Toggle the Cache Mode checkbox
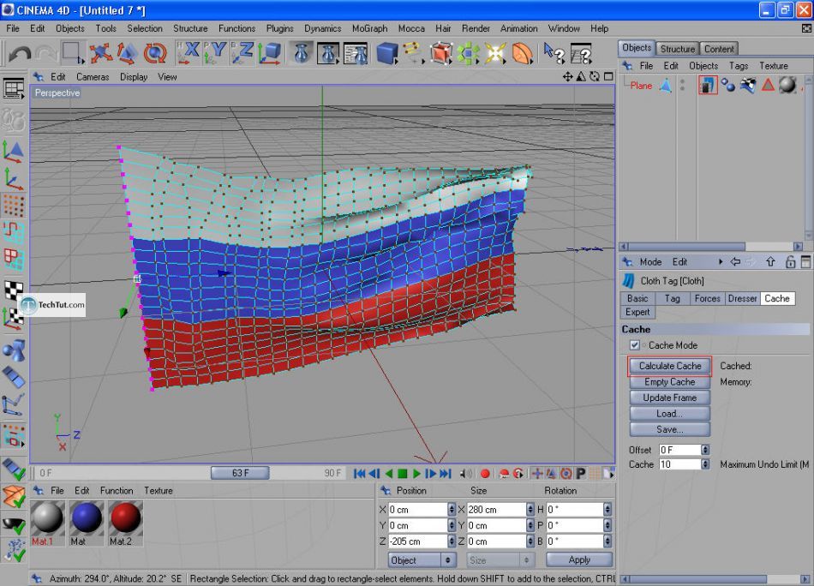 635,345
